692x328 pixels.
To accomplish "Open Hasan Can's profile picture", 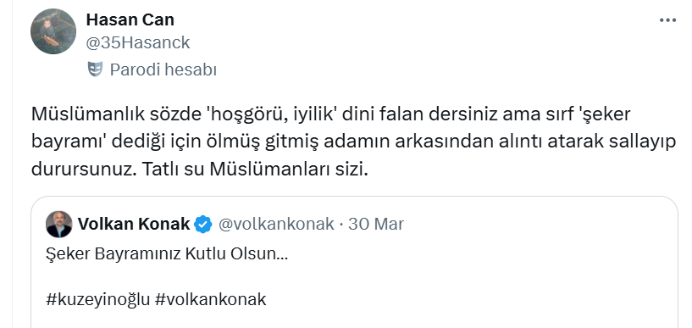I will [53, 31].
